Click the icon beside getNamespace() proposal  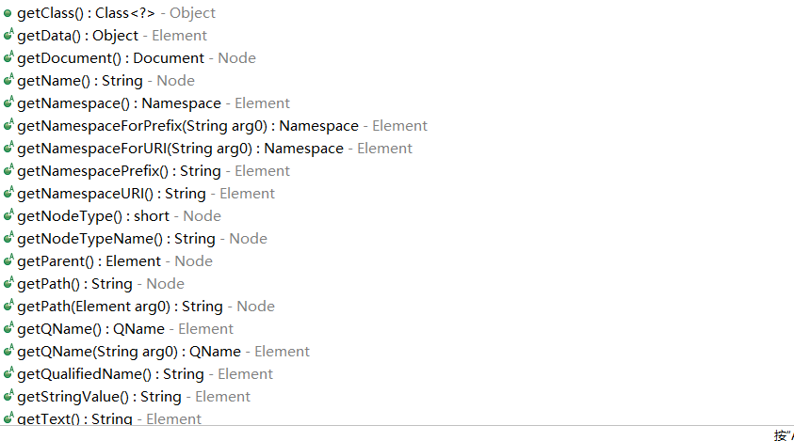pyautogui.click(x=8, y=102)
